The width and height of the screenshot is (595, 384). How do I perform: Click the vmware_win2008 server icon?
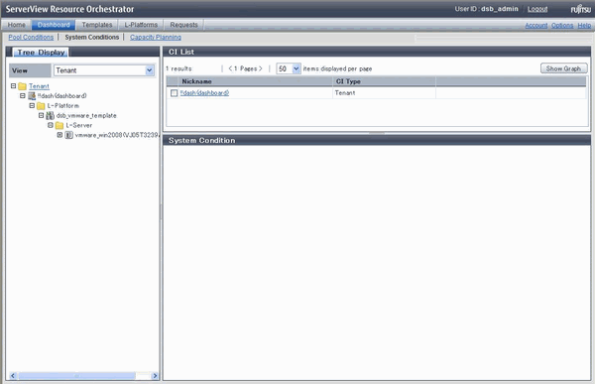[68, 135]
